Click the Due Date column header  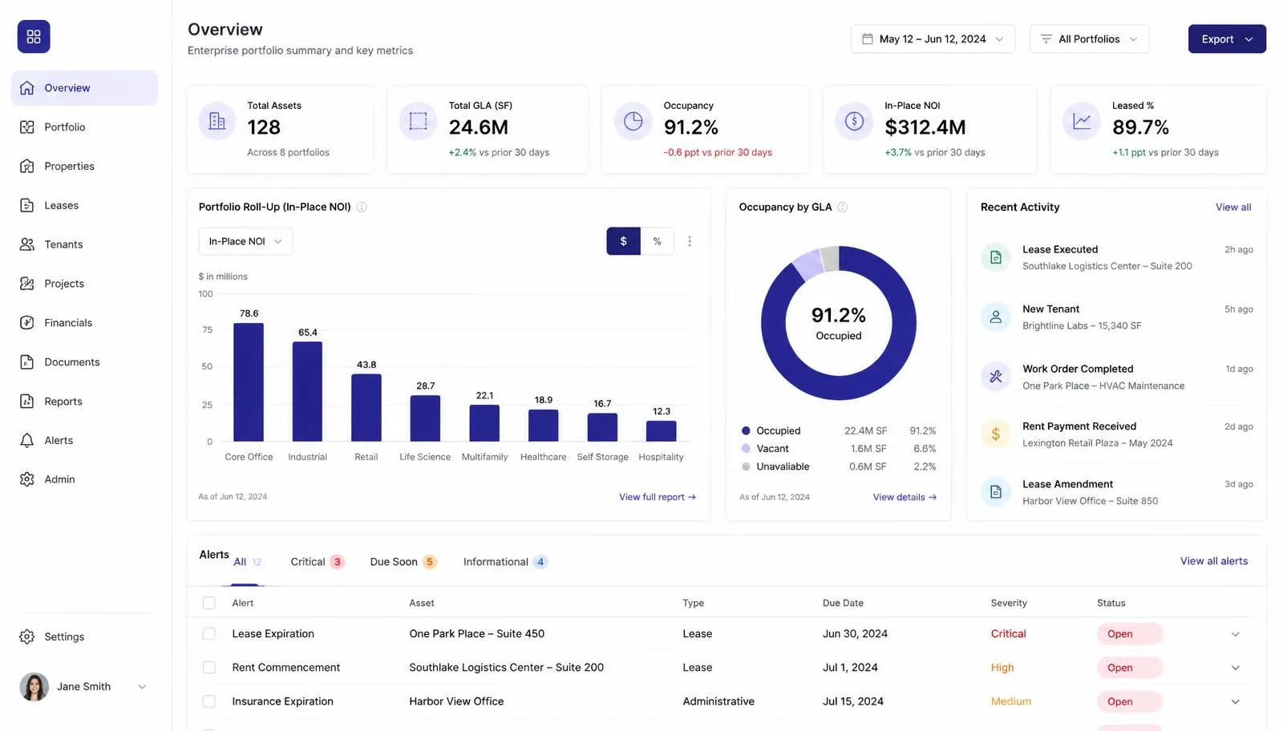tap(843, 604)
